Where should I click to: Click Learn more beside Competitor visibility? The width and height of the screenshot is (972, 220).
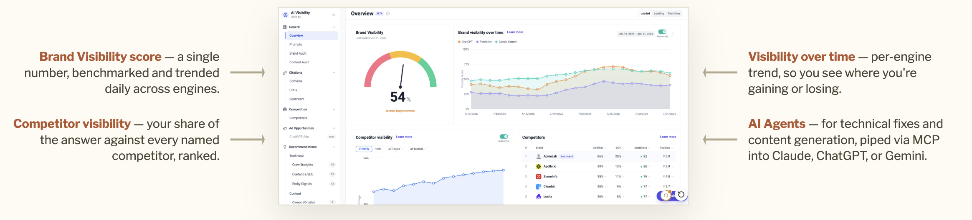click(404, 137)
